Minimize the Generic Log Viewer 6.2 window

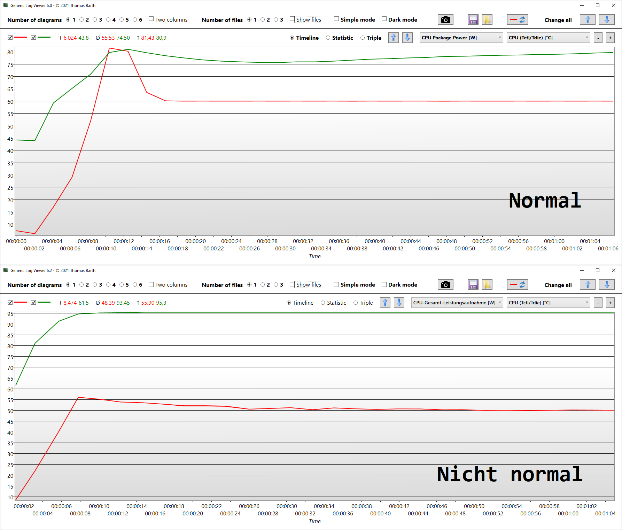coord(582,270)
